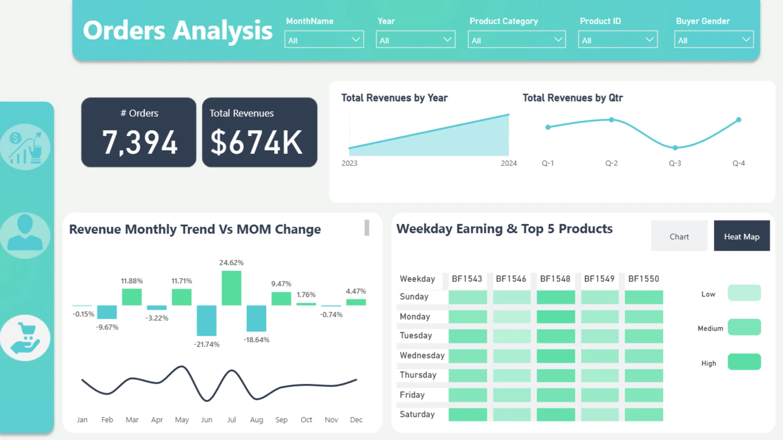783x440 pixels.
Task: Select the High legend color swatch
Action: pyautogui.click(x=744, y=362)
